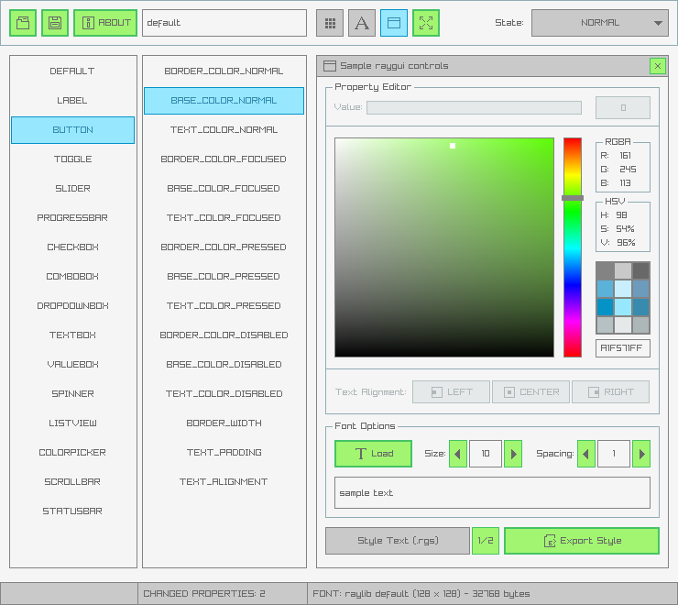This screenshot has height=605, width=678.
Task: Select TOGGLE in the controls list
Action: (x=72, y=159)
